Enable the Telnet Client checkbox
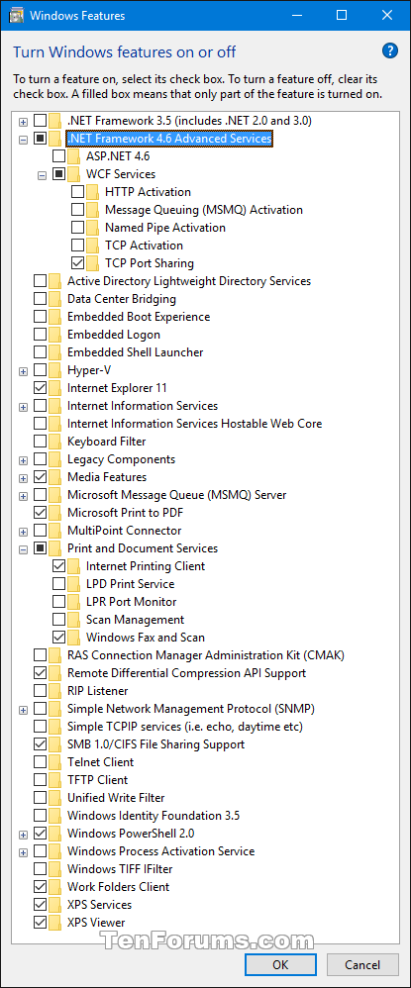The image size is (411, 988). click(40, 762)
